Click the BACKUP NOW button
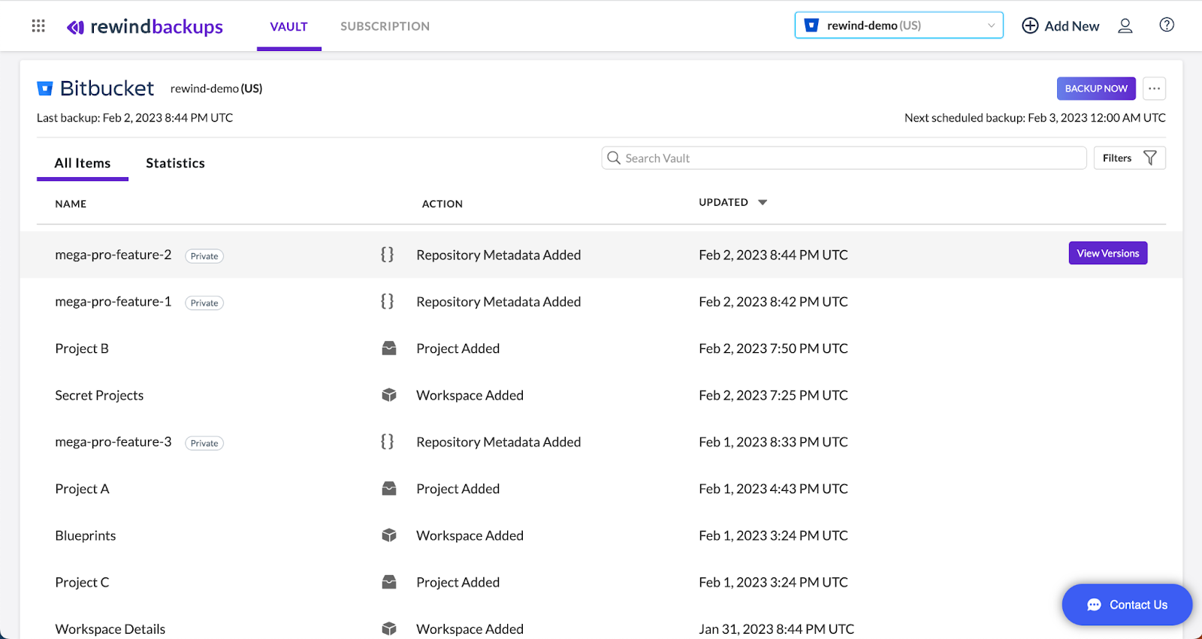This screenshot has height=639, width=1202. pyautogui.click(x=1096, y=89)
